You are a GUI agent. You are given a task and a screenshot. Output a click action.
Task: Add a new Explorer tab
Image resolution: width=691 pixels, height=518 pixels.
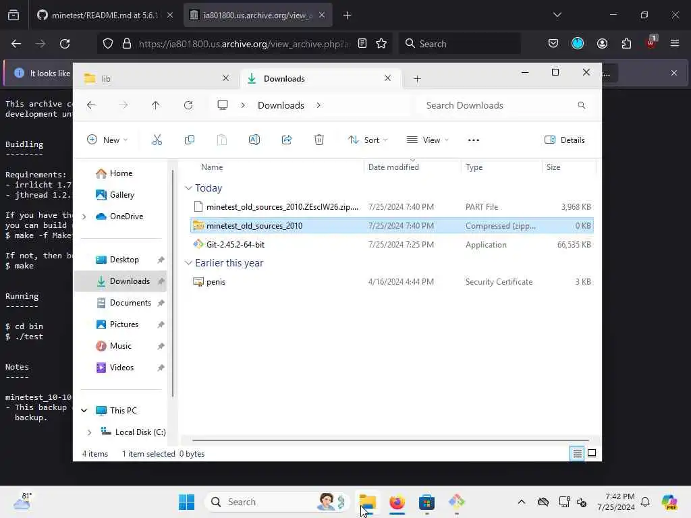[417, 79]
